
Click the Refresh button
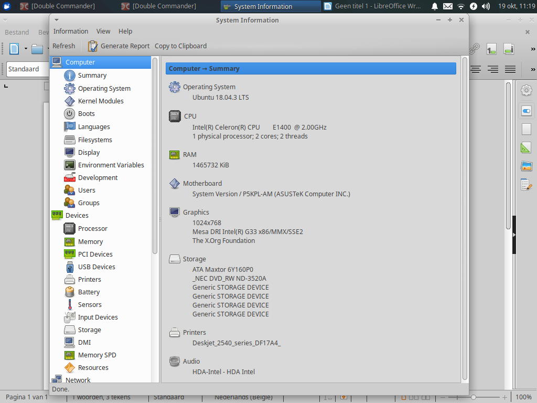tap(63, 46)
